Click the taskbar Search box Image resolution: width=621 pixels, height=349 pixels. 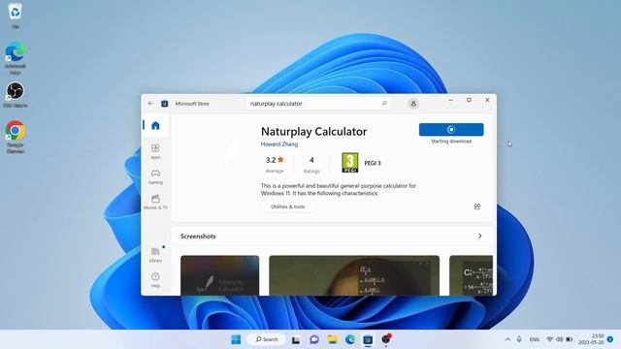pos(266,339)
